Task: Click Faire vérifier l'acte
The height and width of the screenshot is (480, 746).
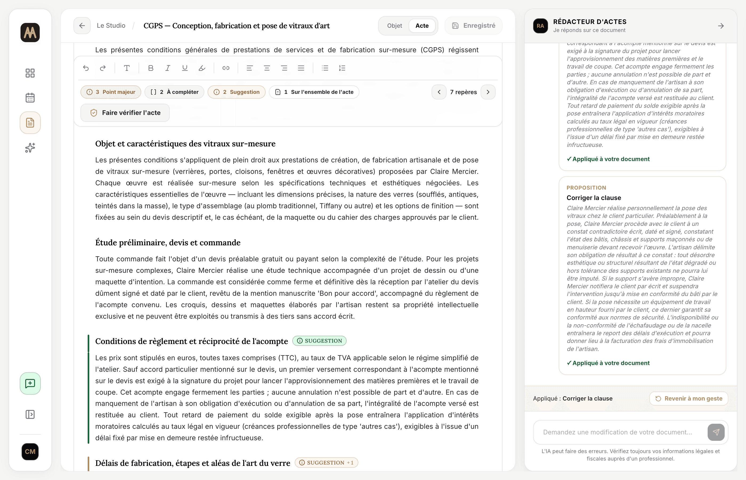Action: click(125, 113)
